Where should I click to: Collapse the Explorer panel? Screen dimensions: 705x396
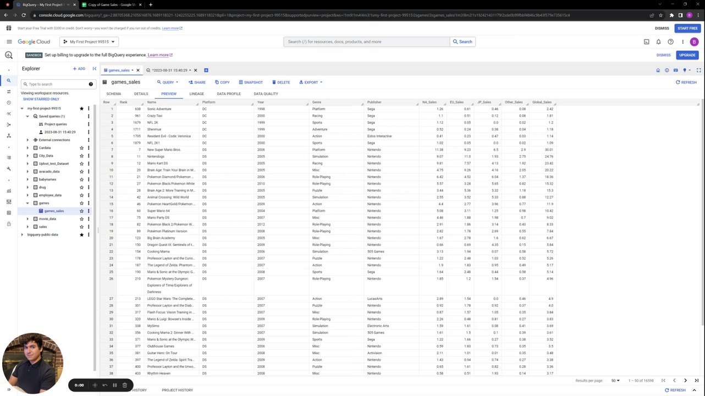[x=94, y=69]
